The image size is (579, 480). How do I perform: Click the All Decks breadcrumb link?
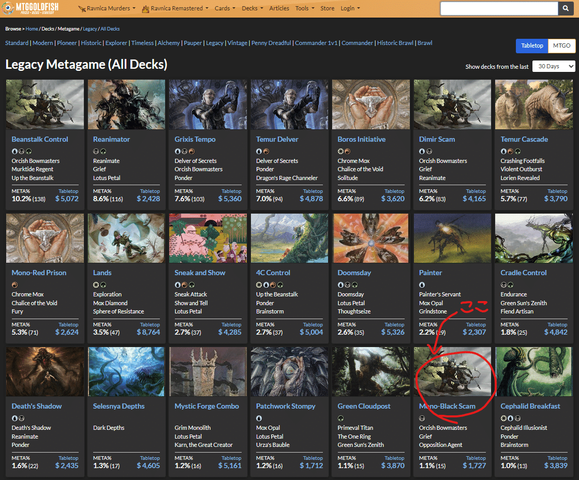(110, 29)
